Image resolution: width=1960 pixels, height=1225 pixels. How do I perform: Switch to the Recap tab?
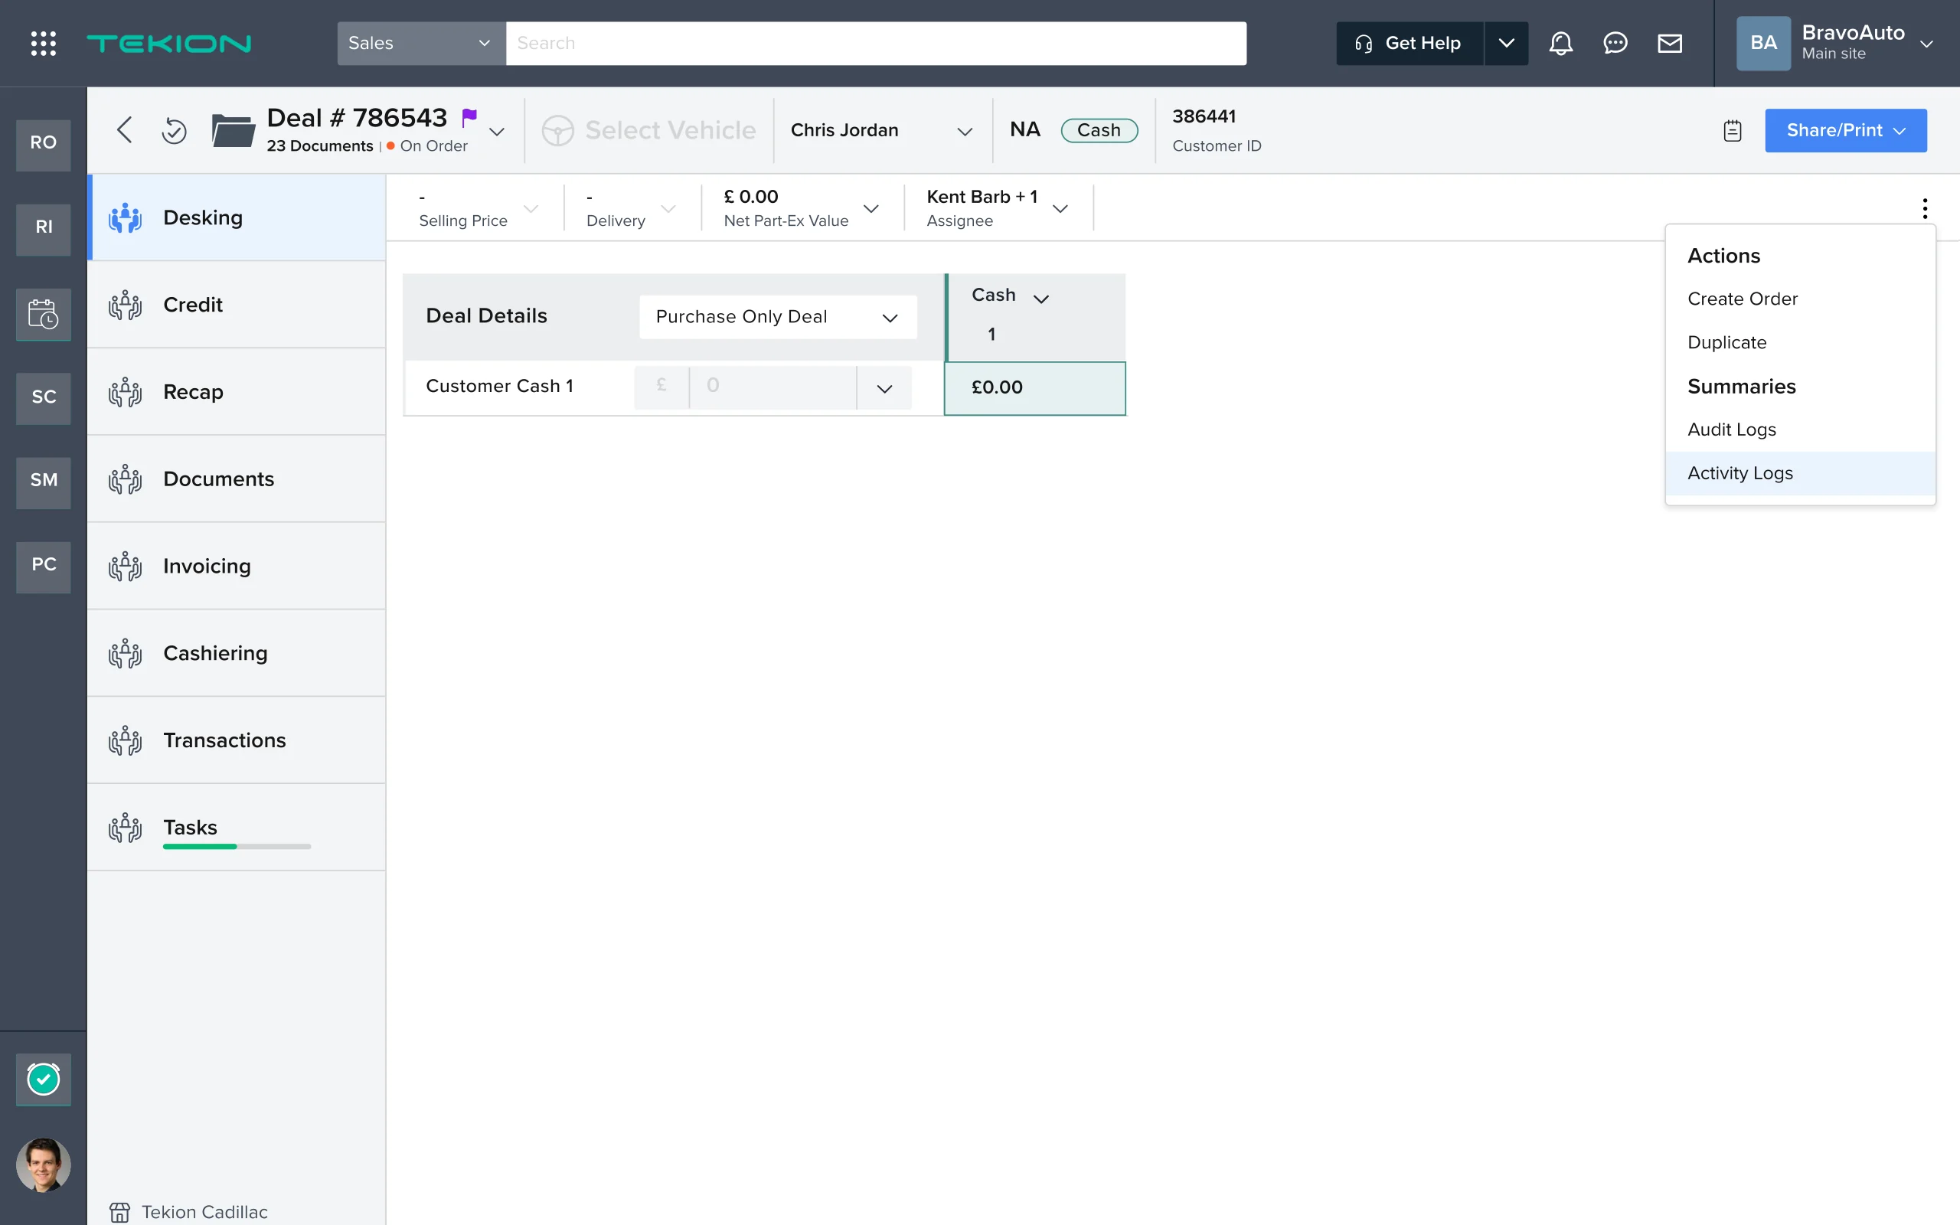point(237,391)
